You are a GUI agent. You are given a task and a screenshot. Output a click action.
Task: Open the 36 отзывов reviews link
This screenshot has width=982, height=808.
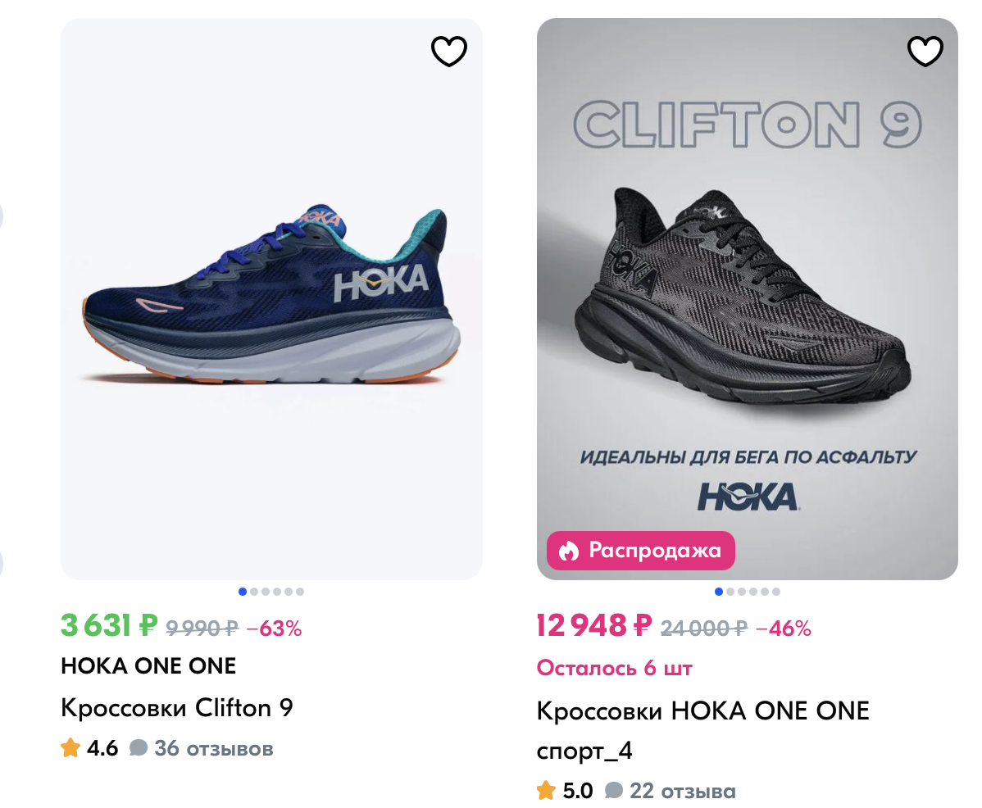[213, 748]
